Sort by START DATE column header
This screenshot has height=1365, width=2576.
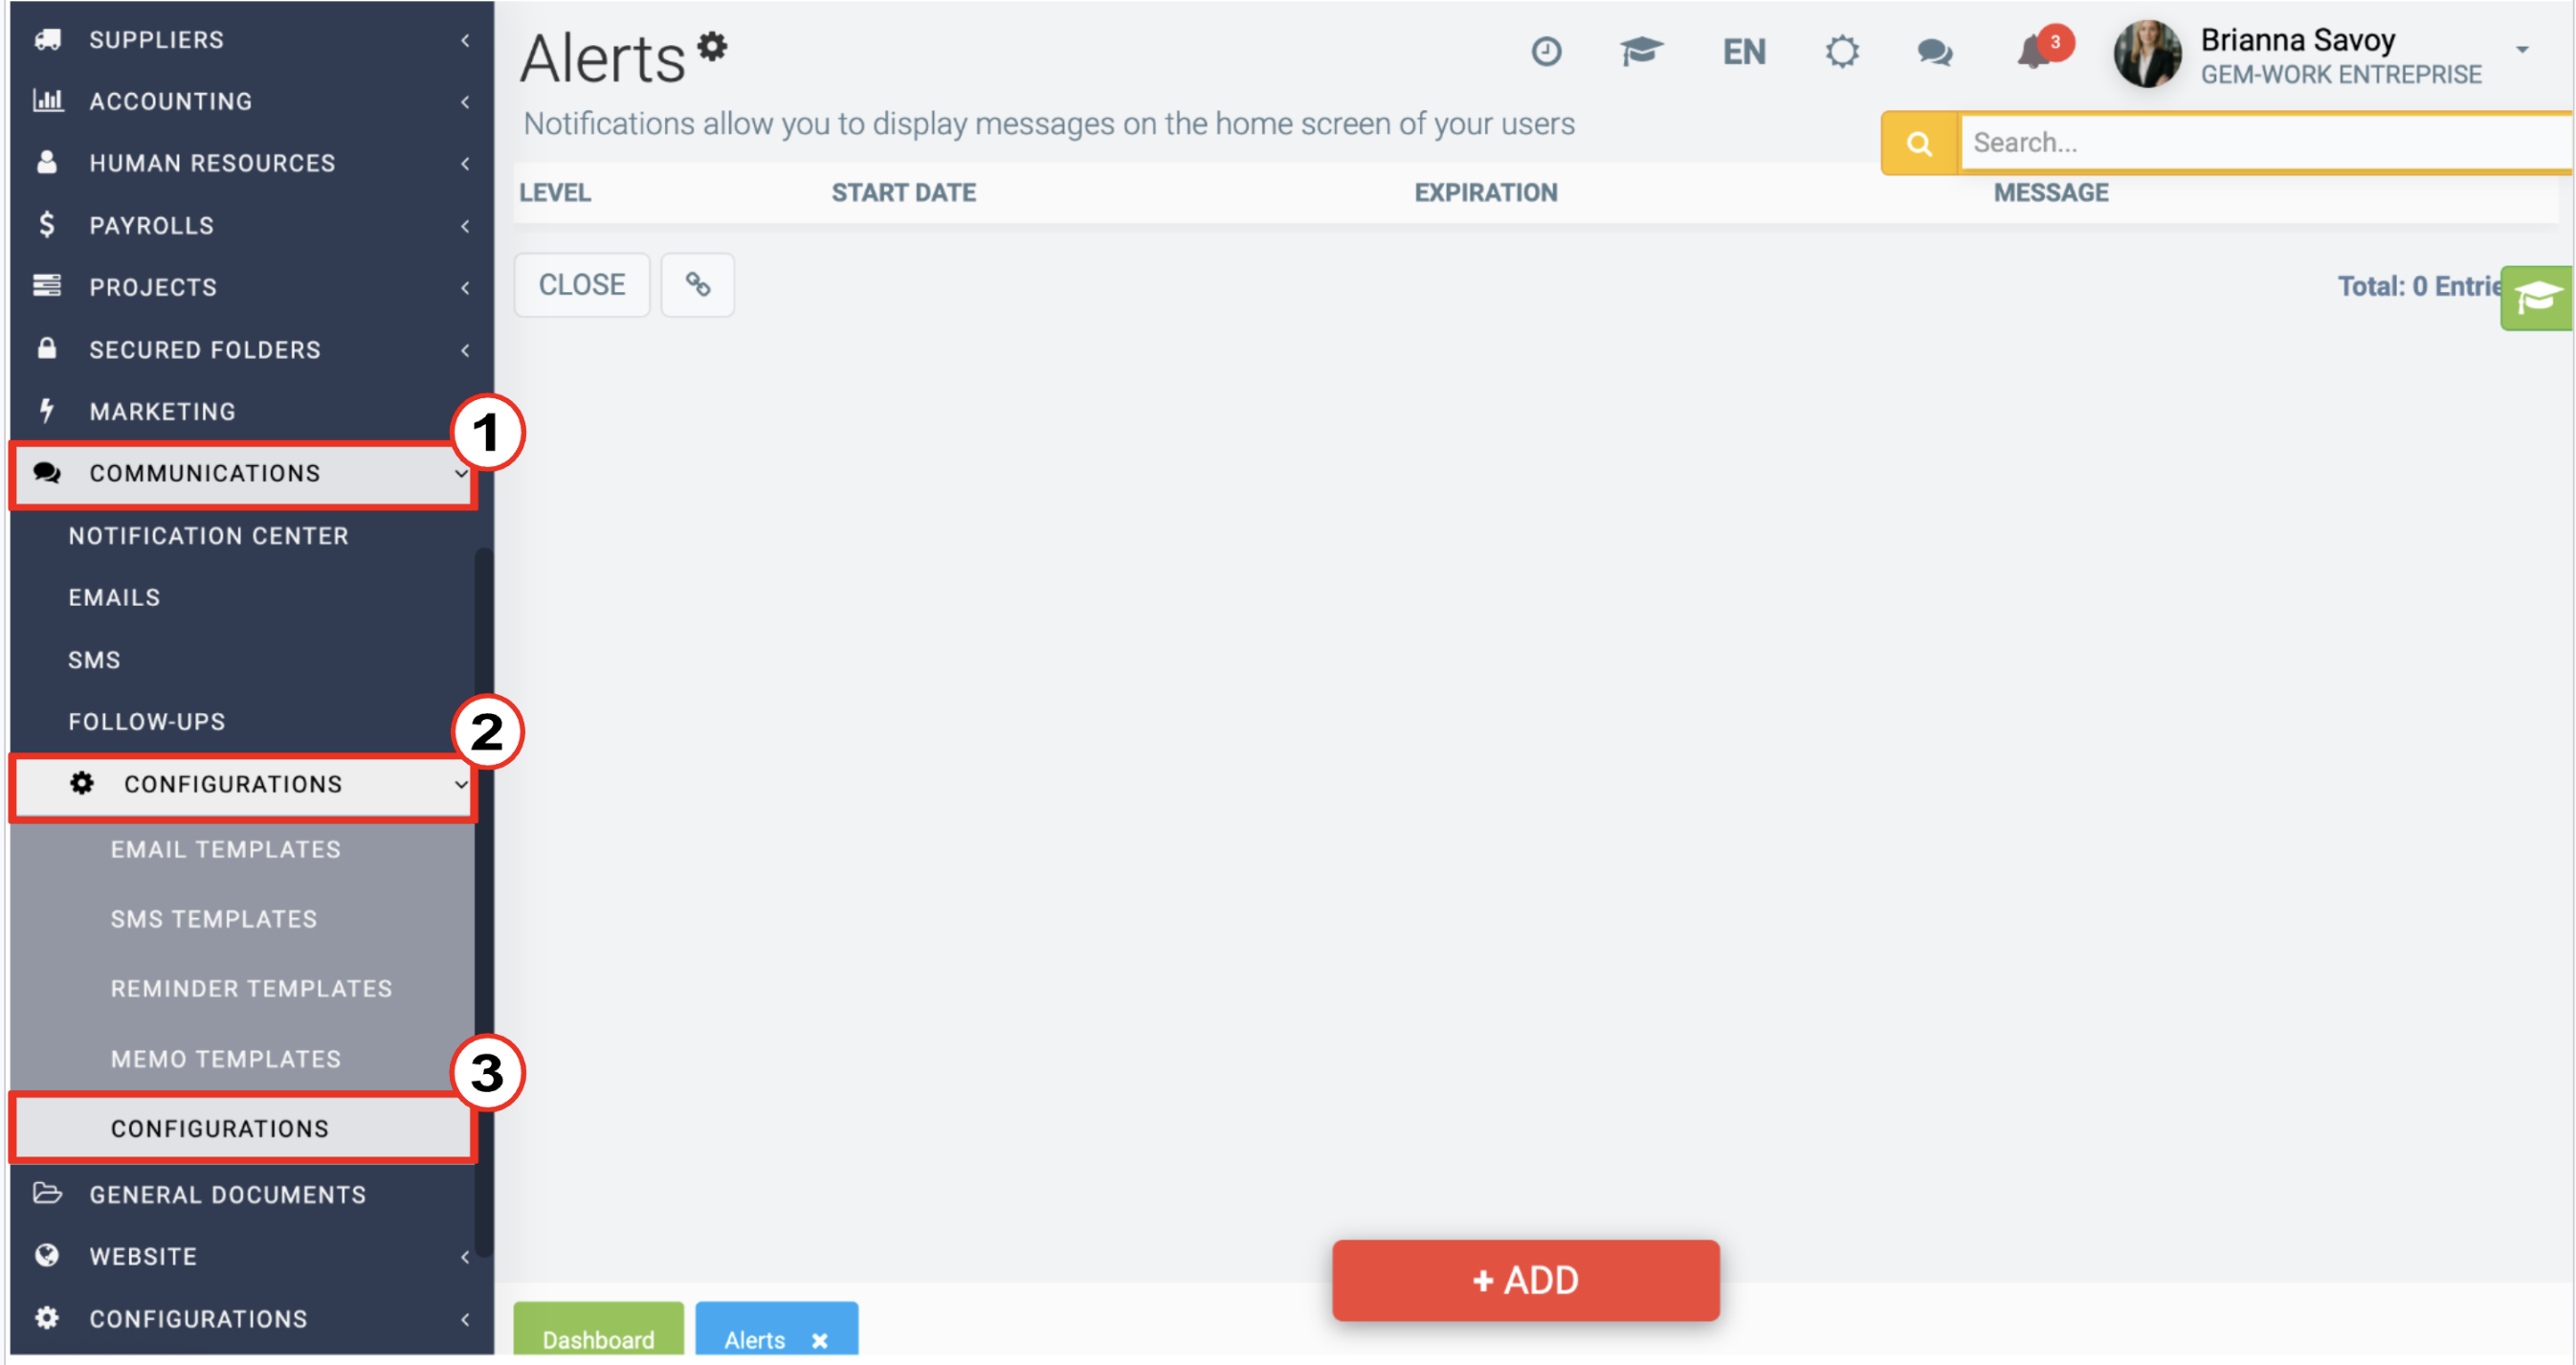point(904,193)
